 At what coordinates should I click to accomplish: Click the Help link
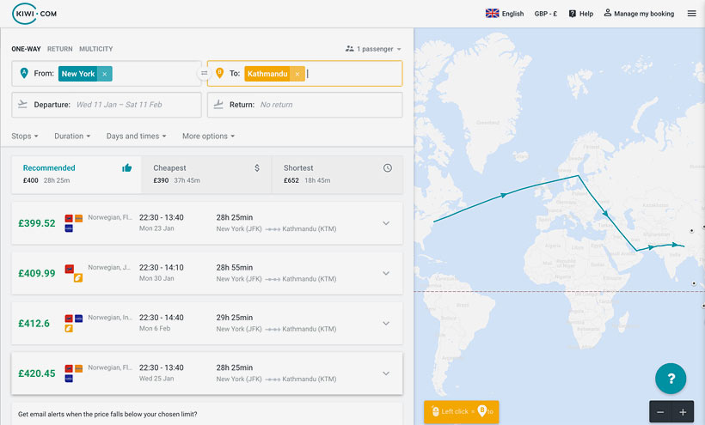581,14
